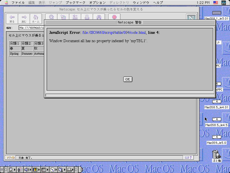Click the 分類1 table cell
The height and width of the screenshot is (173, 230).
point(15,44)
